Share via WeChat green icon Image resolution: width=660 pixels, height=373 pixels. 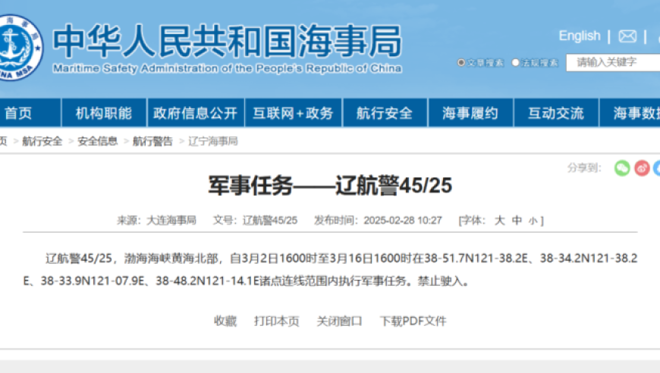coord(622,168)
